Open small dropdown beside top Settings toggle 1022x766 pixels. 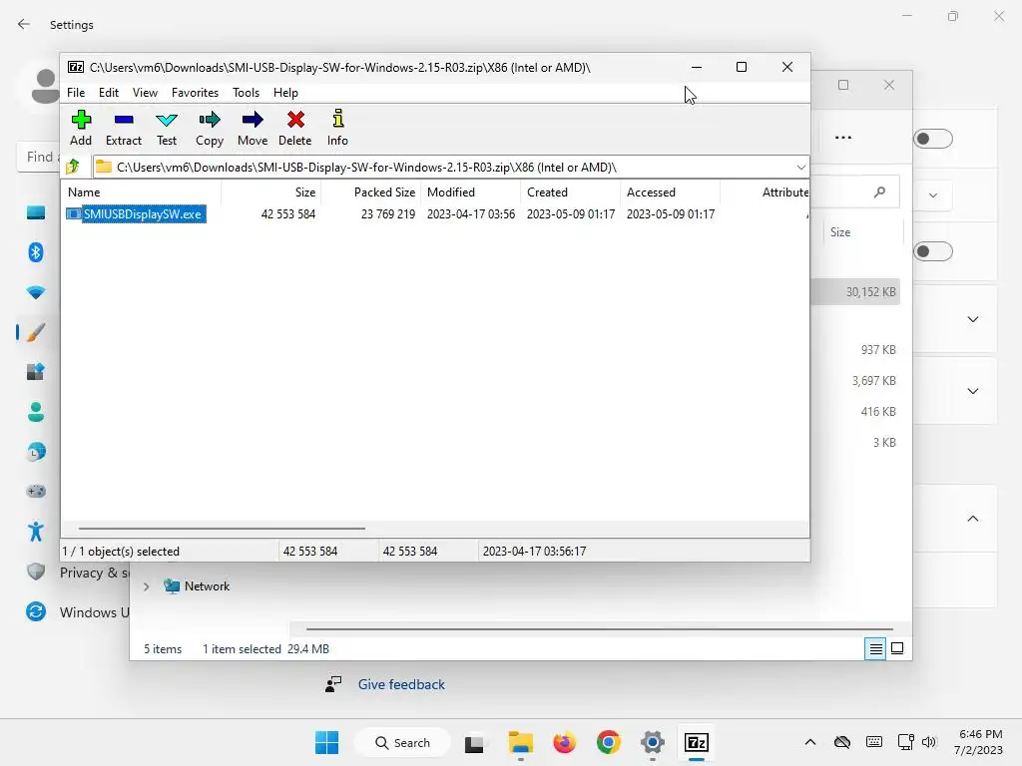pyautogui.click(x=933, y=195)
